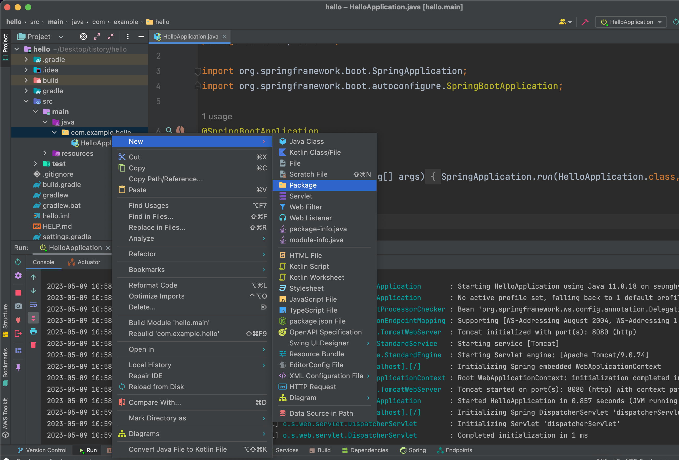Click the Build hammer icon in toolbar
Viewport: 679px width, 460px height.
point(585,22)
